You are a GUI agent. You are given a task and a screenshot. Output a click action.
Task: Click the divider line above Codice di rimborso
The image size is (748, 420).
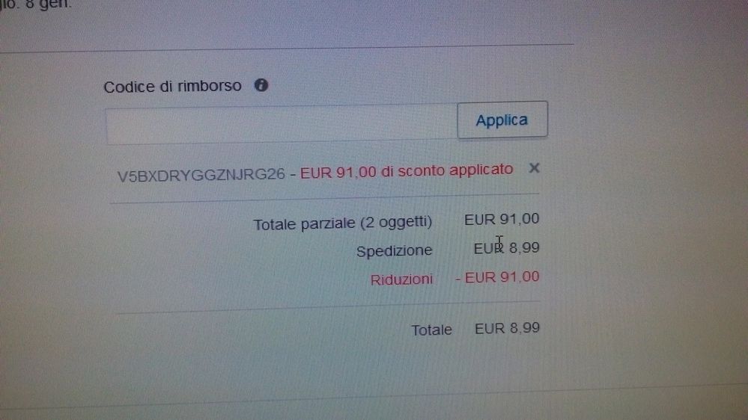point(286,48)
